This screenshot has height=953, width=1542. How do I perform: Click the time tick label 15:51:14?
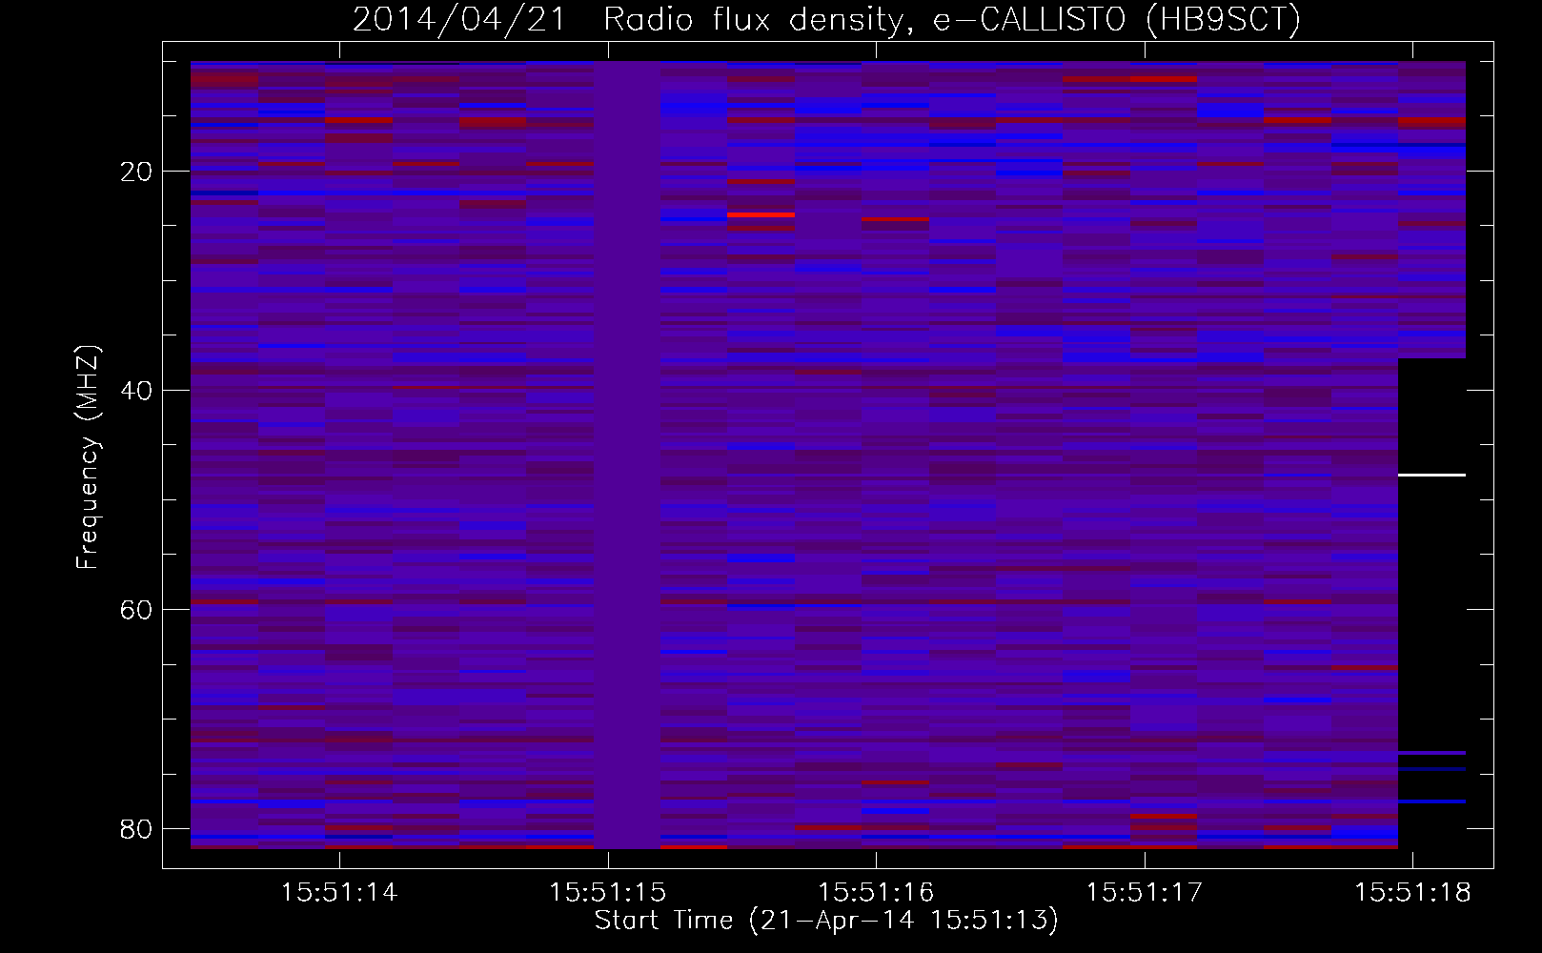click(339, 893)
